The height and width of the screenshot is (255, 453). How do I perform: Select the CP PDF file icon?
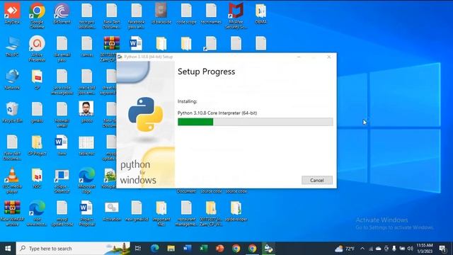pyautogui.click(x=37, y=79)
